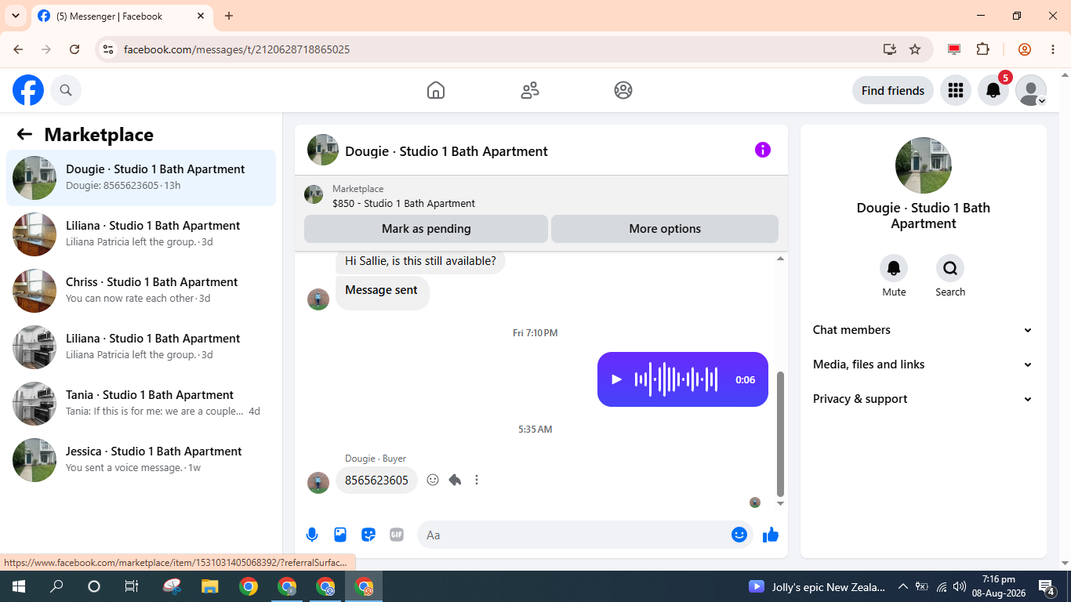Select the Messenger | Facebook tab
The height and width of the screenshot is (602, 1071).
pos(122,16)
